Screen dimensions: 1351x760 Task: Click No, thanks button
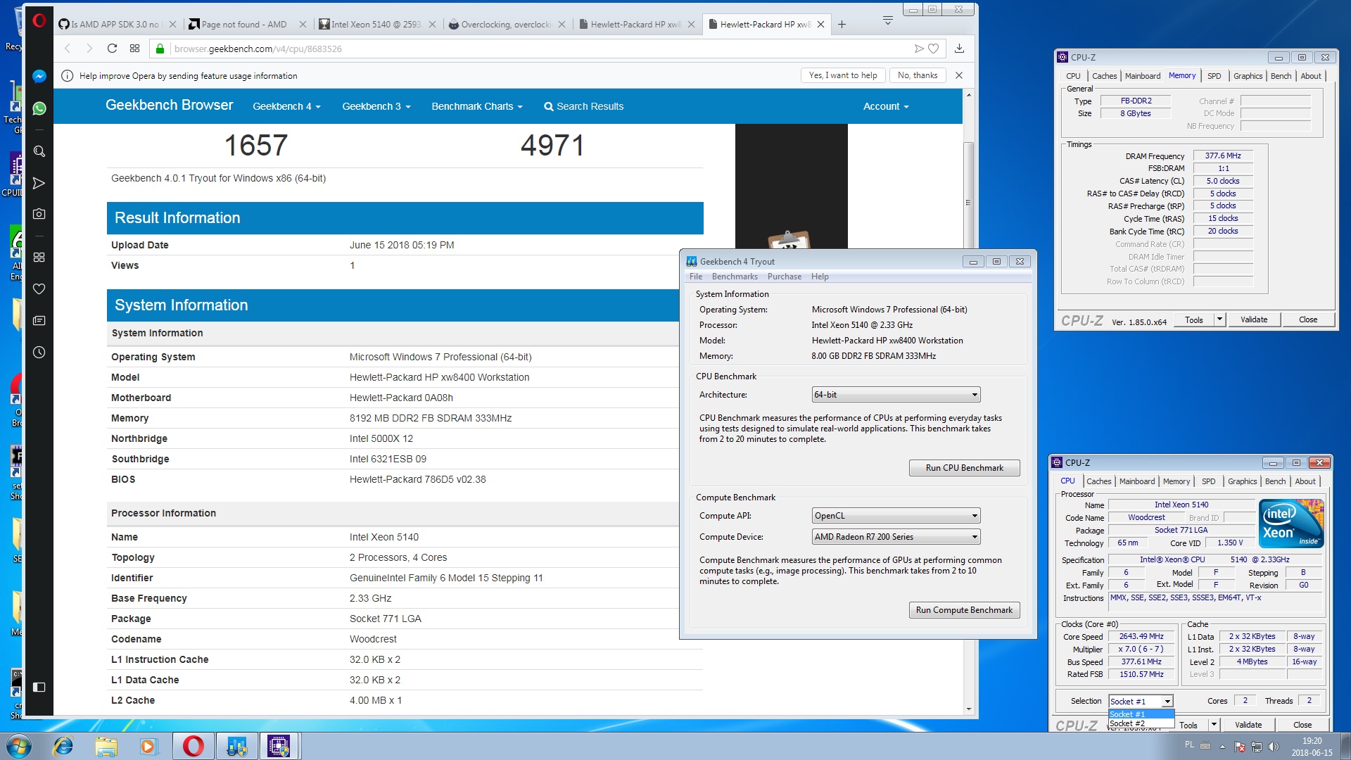pyautogui.click(x=918, y=75)
